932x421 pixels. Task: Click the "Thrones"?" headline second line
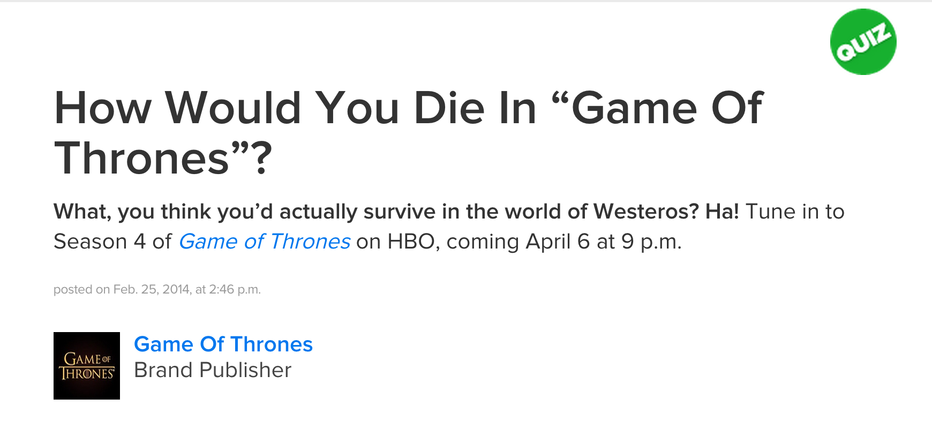[163, 159]
